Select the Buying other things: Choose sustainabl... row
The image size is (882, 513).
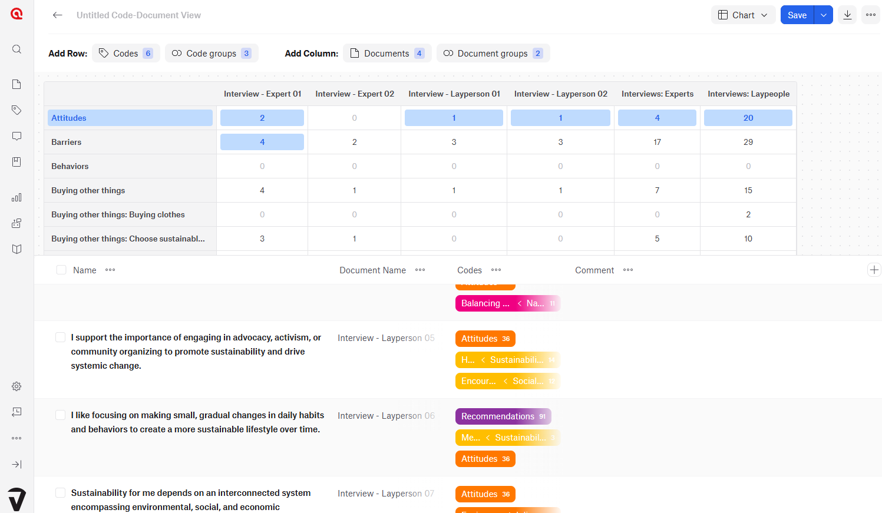(x=130, y=239)
